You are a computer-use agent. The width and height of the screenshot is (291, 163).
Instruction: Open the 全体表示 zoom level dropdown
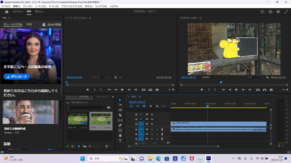[x=209, y=77]
